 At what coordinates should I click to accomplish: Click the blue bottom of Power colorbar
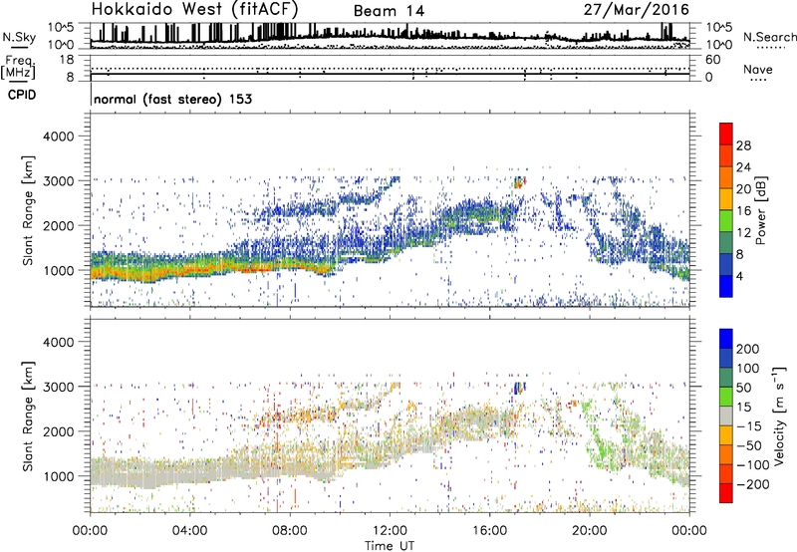pyautogui.click(x=726, y=287)
